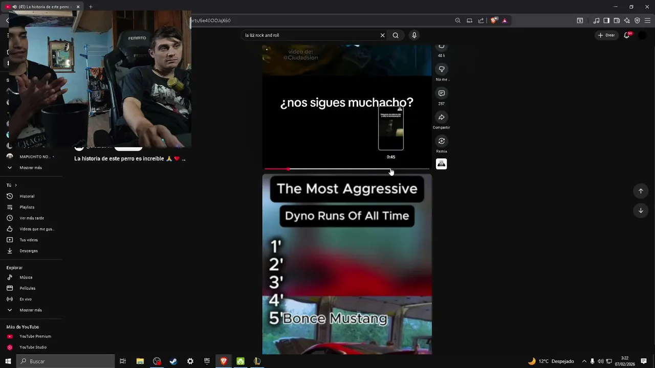Open the Remix option for this short
The width and height of the screenshot is (655, 368).
[442, 141]
